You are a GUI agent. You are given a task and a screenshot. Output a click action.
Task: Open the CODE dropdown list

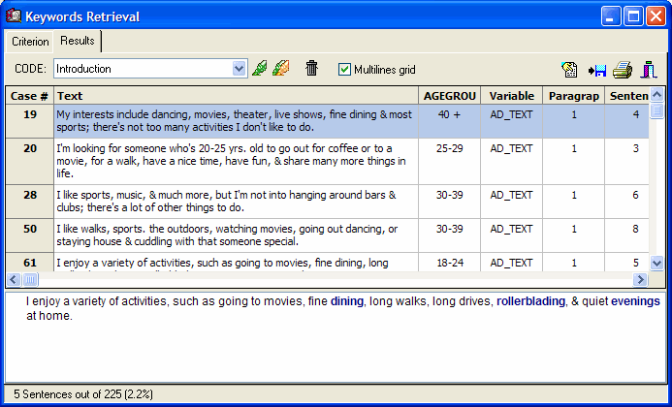[240, 69]
